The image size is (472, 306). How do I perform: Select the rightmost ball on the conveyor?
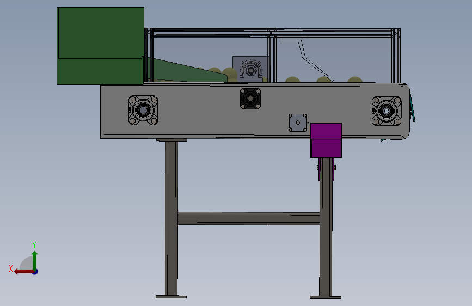click(355, 79)
